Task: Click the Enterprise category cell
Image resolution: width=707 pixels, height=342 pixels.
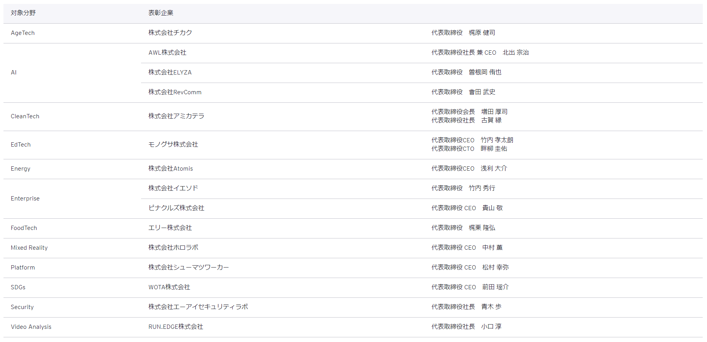Action: (x=25, y=199)
